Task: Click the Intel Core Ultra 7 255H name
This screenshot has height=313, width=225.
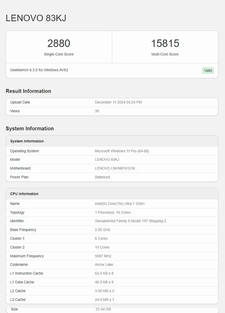Action: pyautogui.click(x=120, y=204)
